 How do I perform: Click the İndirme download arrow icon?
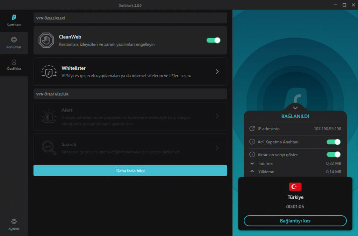[x=252, y=163]
